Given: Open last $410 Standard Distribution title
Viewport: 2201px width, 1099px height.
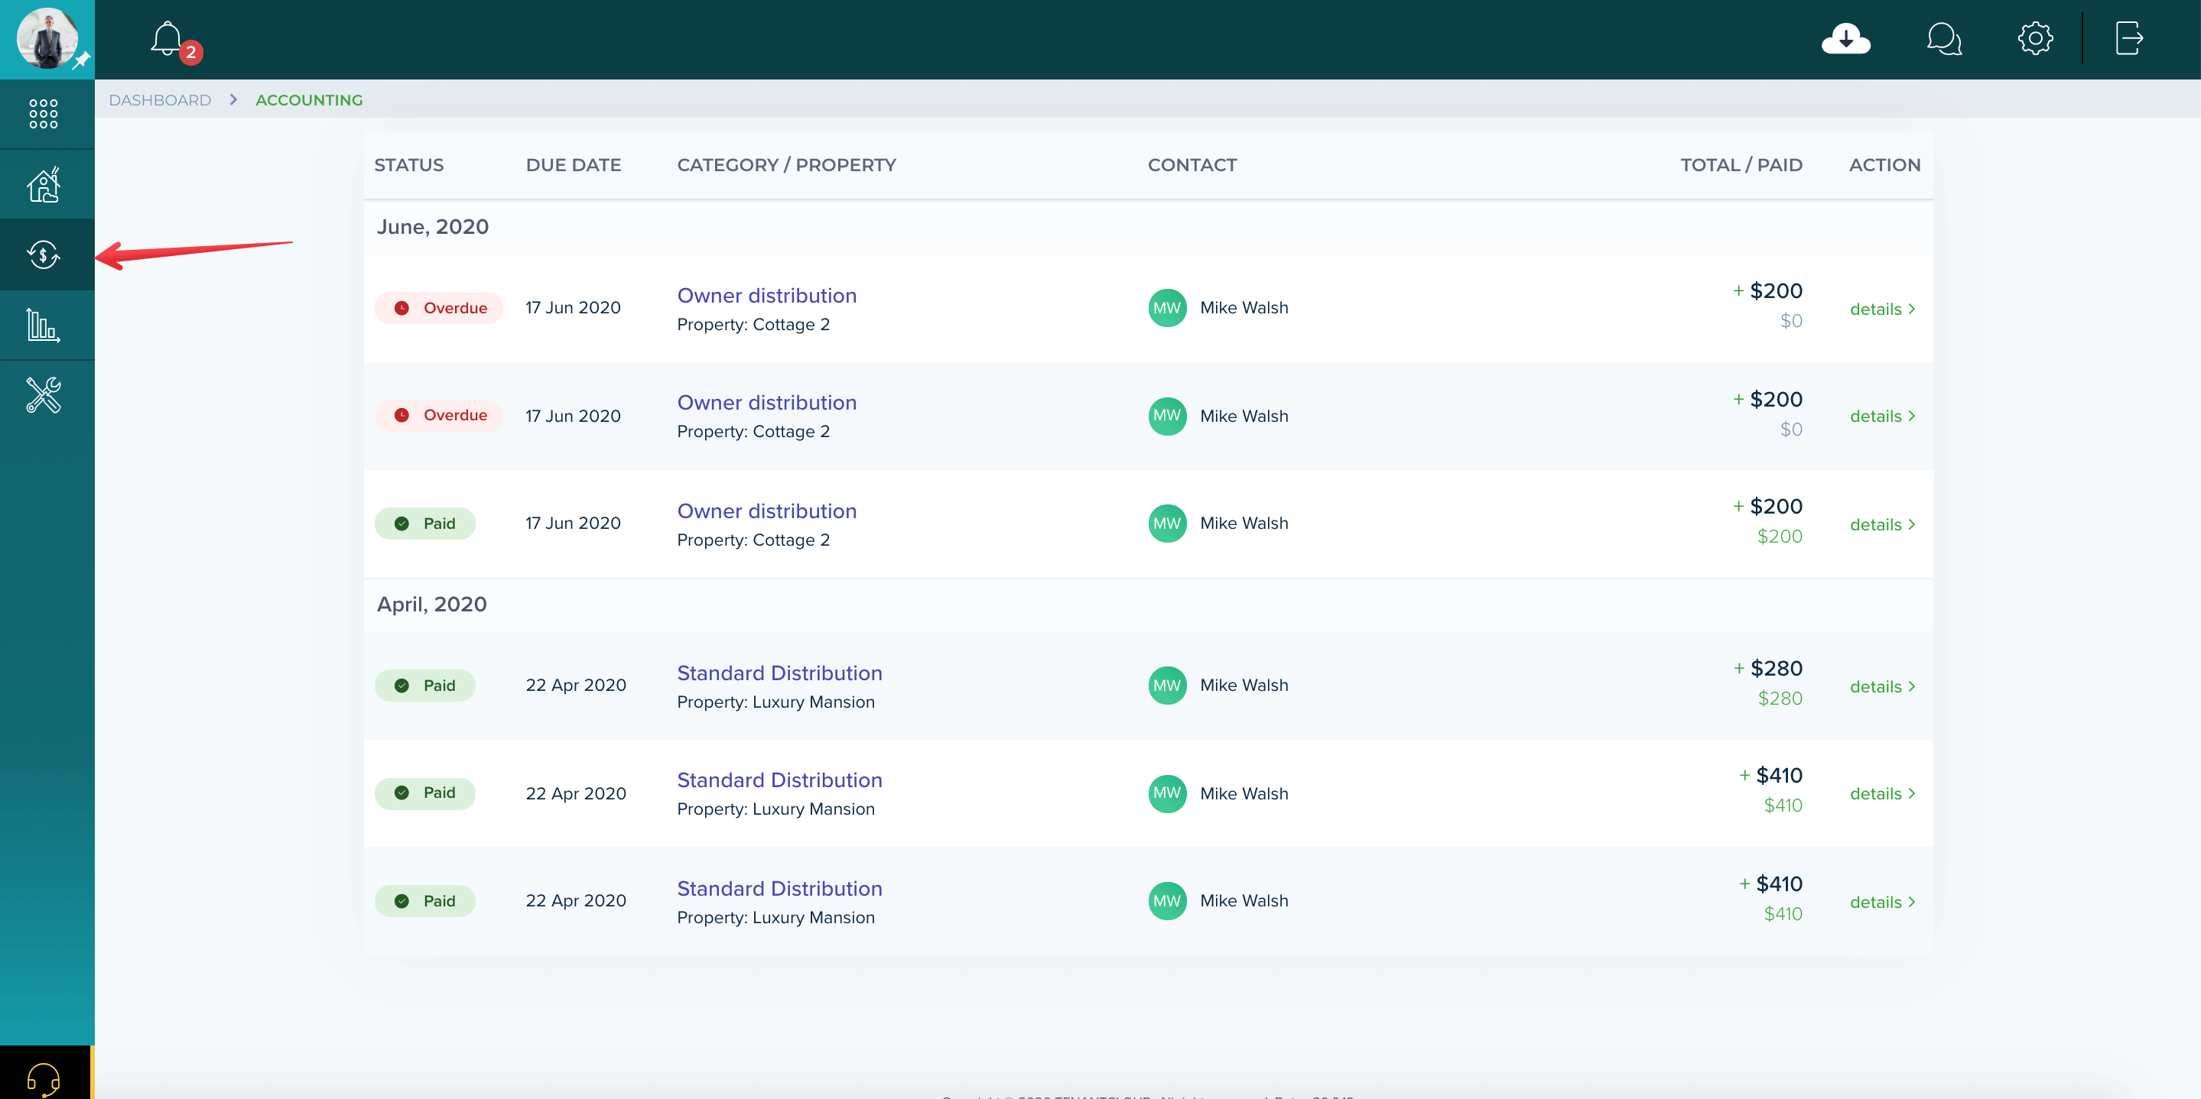Looking at the screenshot, I should tap(779, 888).
